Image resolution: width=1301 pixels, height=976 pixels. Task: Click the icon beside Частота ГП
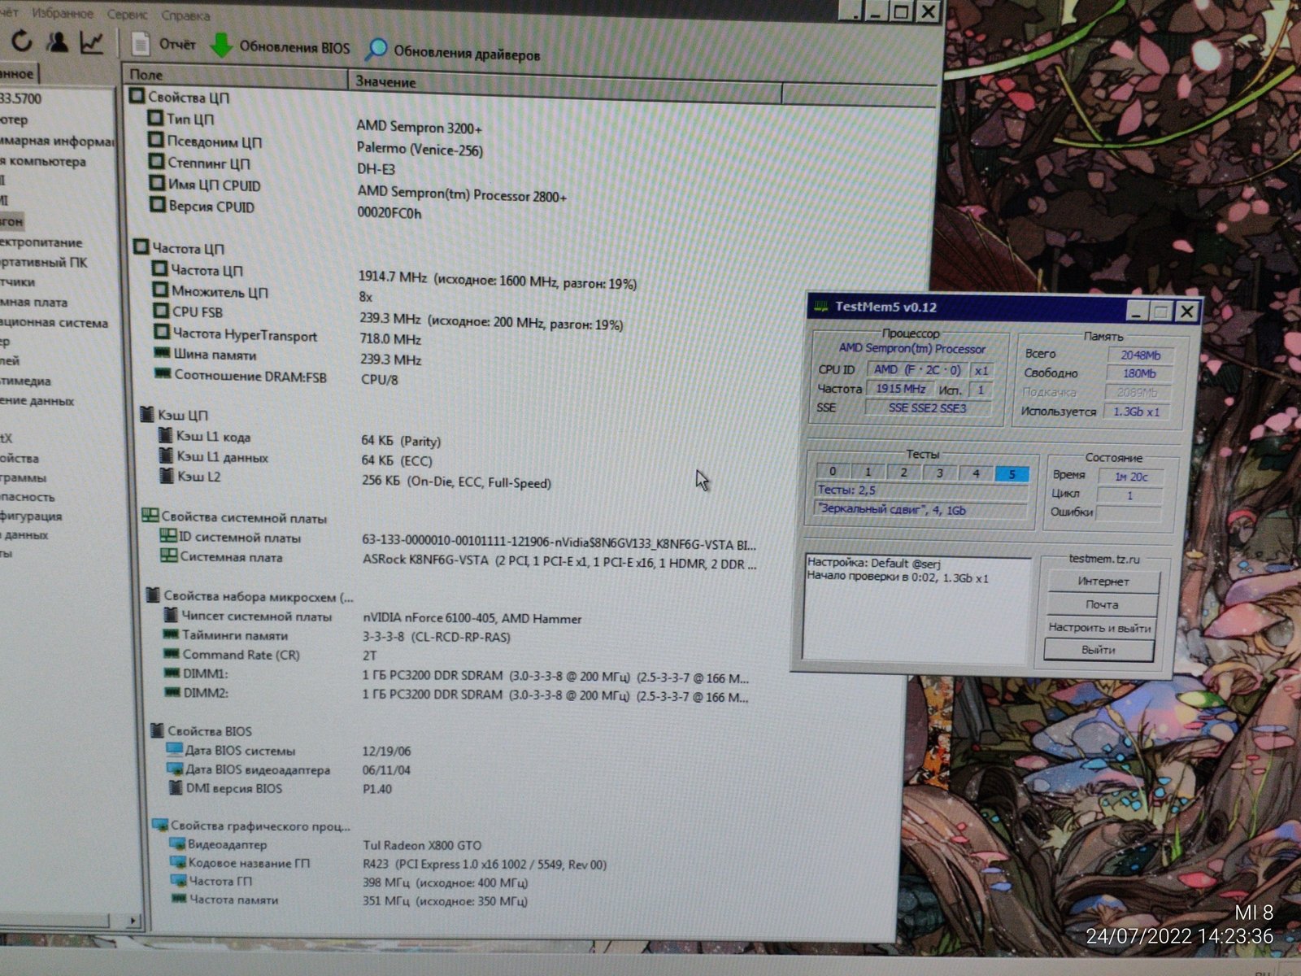click(x=178, y=880)
